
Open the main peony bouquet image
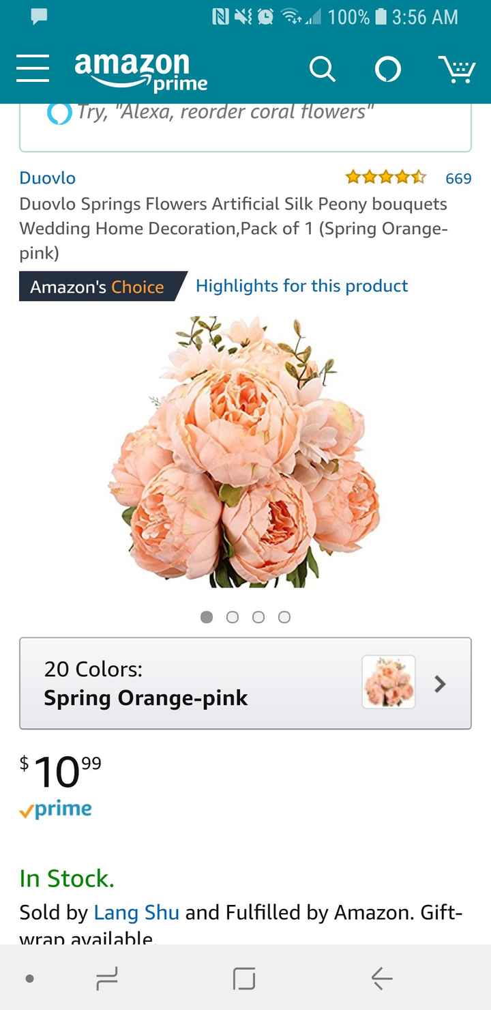[x=245, y=452]
